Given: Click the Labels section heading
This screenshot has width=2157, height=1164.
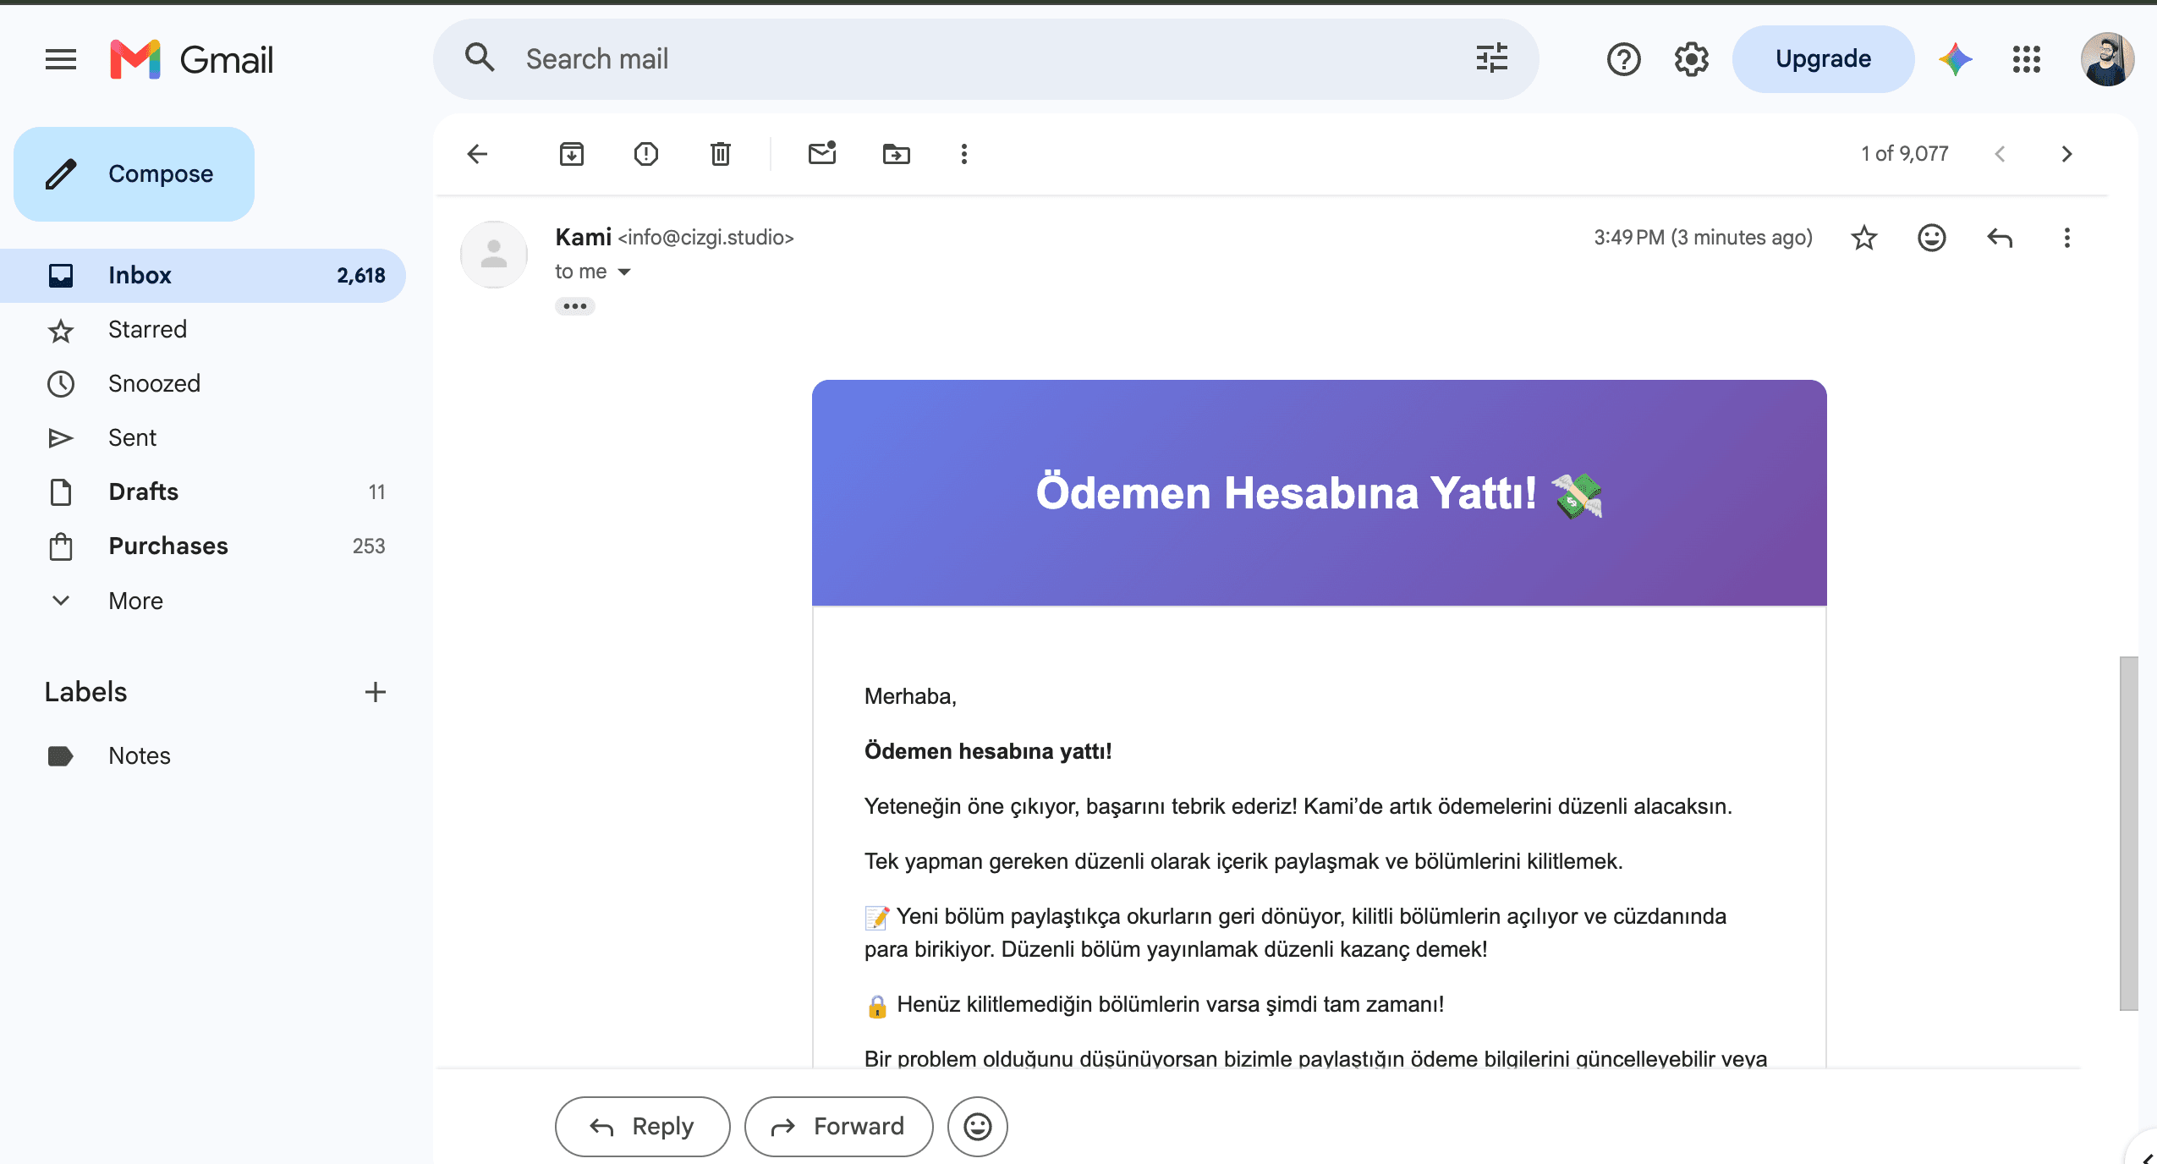Looking at the screenshot, I should coord(85,692).
